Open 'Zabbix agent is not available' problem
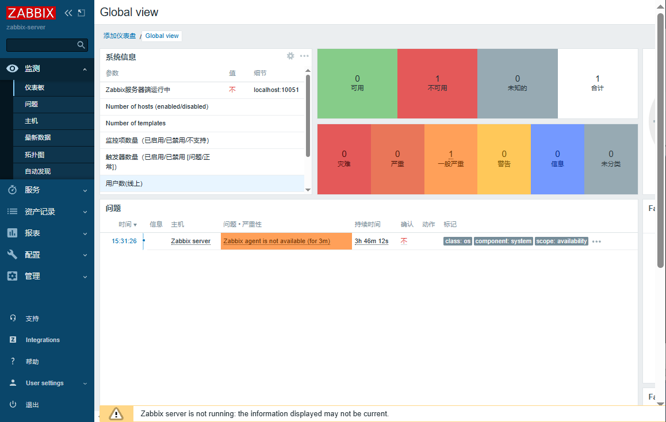Image resolution: width=666 pixels, height=422 pixels. 277,241
